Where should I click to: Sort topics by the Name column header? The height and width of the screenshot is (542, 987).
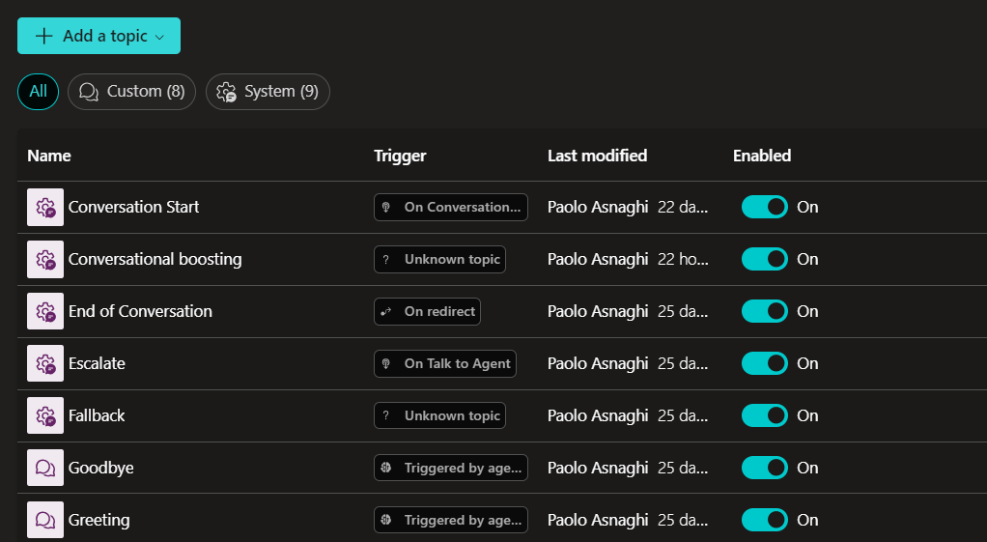tap(49, 156)
